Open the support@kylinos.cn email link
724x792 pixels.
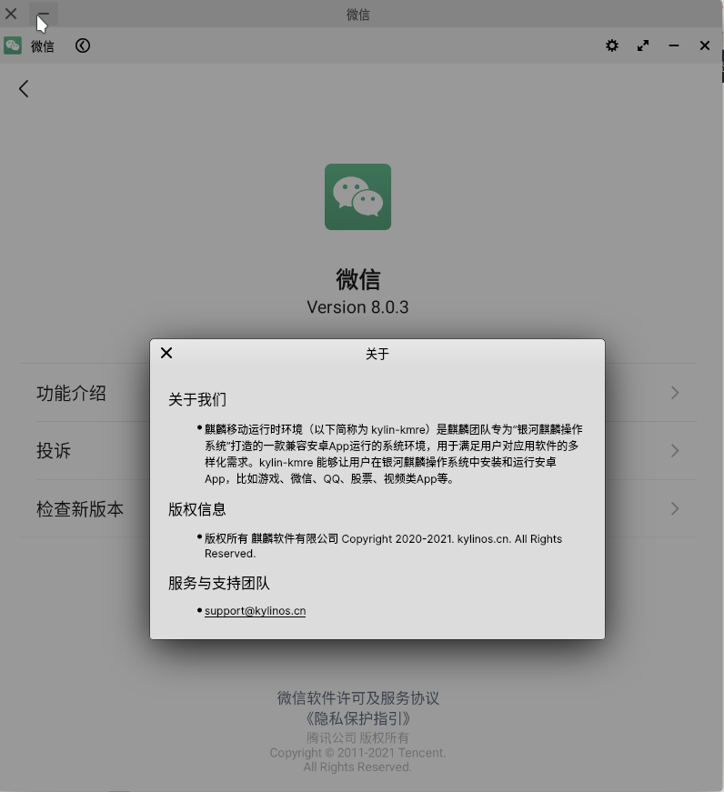coord(255,611)
